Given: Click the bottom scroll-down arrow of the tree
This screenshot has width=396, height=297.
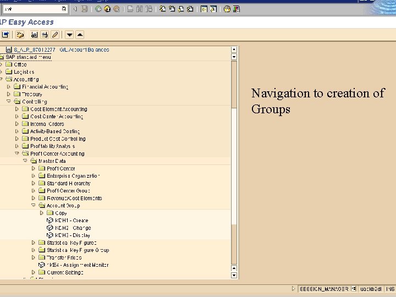Looking at the screenshot, I should (x=234, y=276).
